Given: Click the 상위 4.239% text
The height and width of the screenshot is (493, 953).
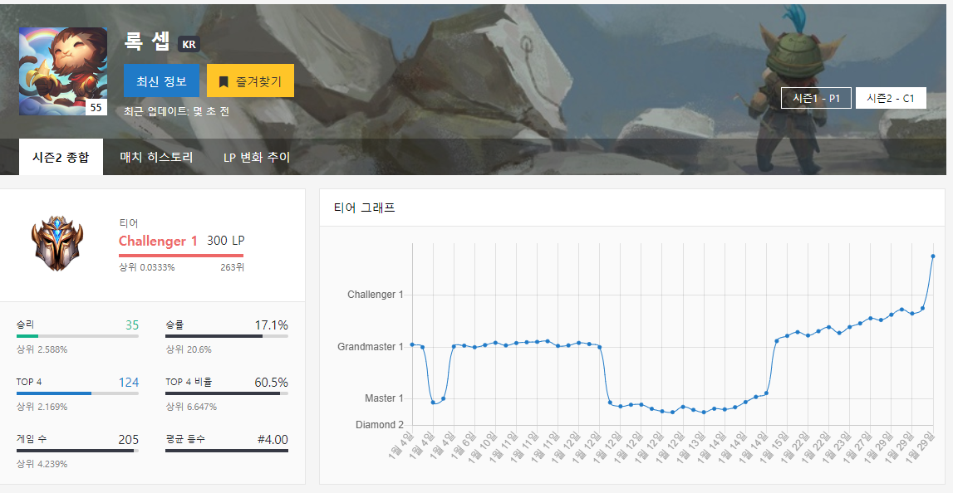Looking at the screenshot, I should click(x=42, y=464).
